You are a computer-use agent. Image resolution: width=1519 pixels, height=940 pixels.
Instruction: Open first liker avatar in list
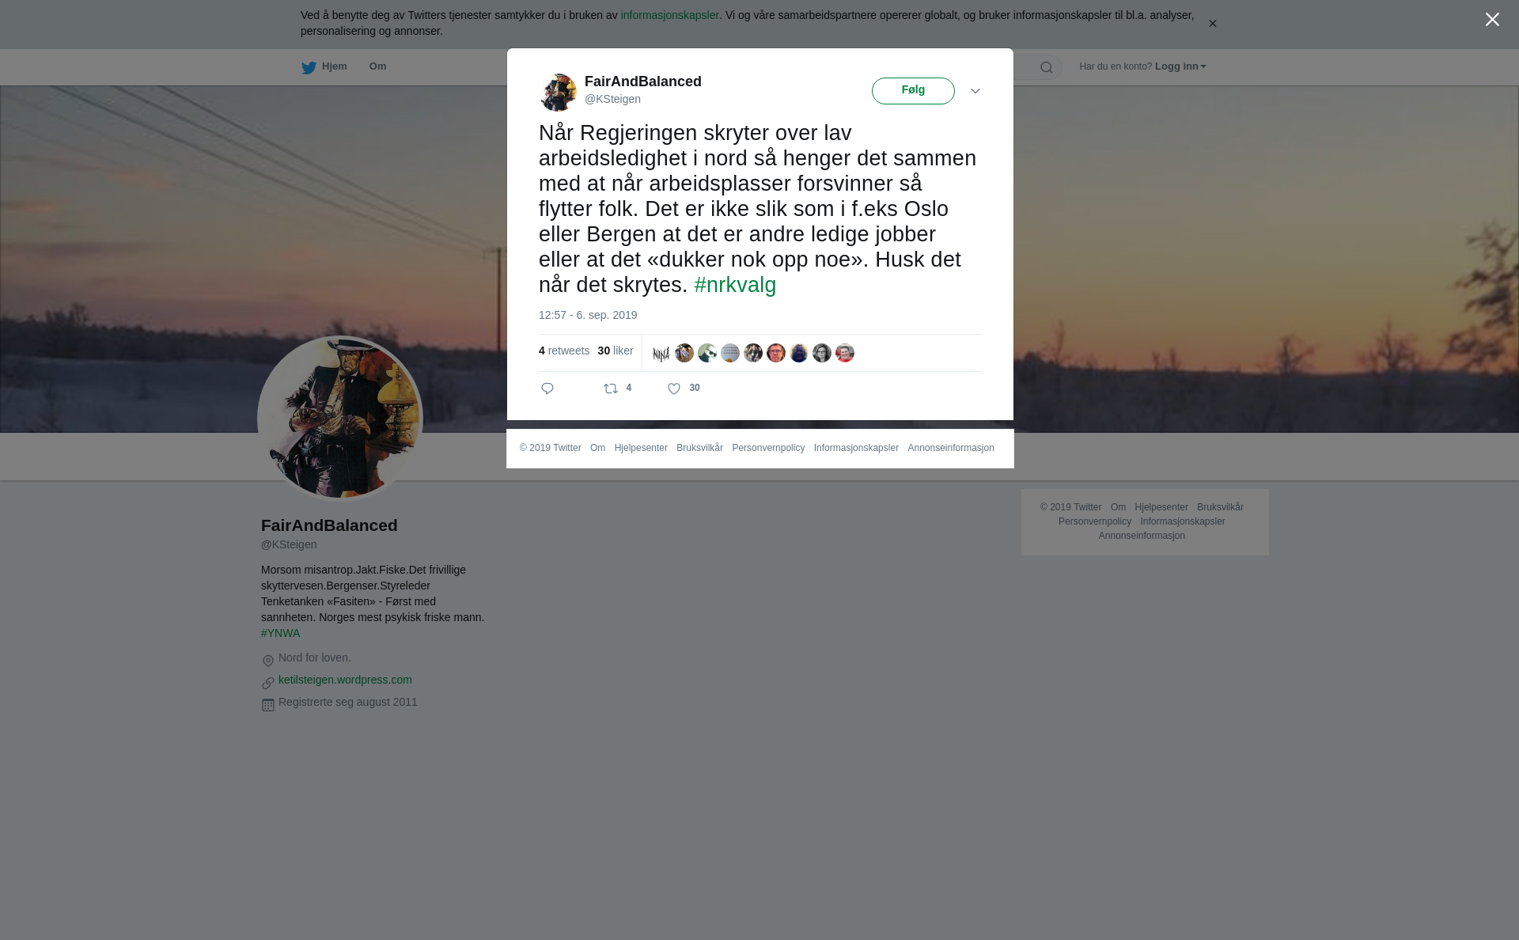pyautogui.click(x=661, y=353)
